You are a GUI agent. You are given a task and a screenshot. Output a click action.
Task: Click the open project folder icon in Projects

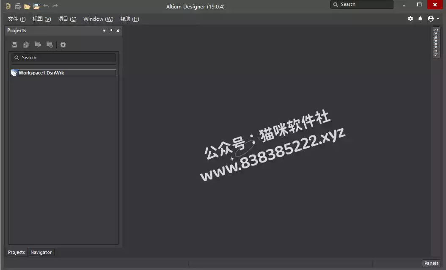38,44
